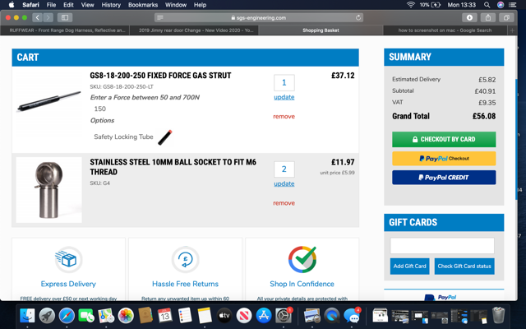This screenshot has width=526, height=329.
Task: Click Checkout by Card button
Action: pyautogui.click(x=444, y=139)
